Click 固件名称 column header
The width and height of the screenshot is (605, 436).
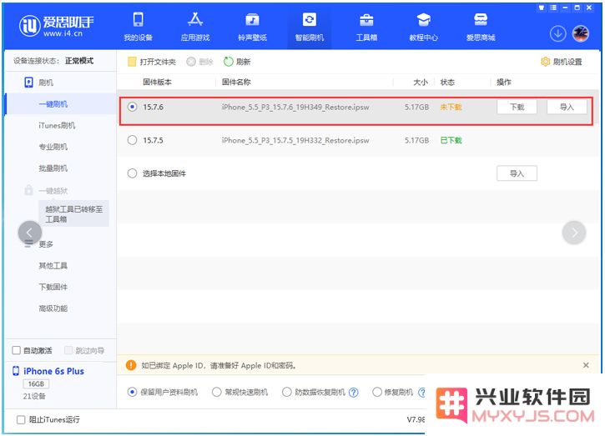236,82
